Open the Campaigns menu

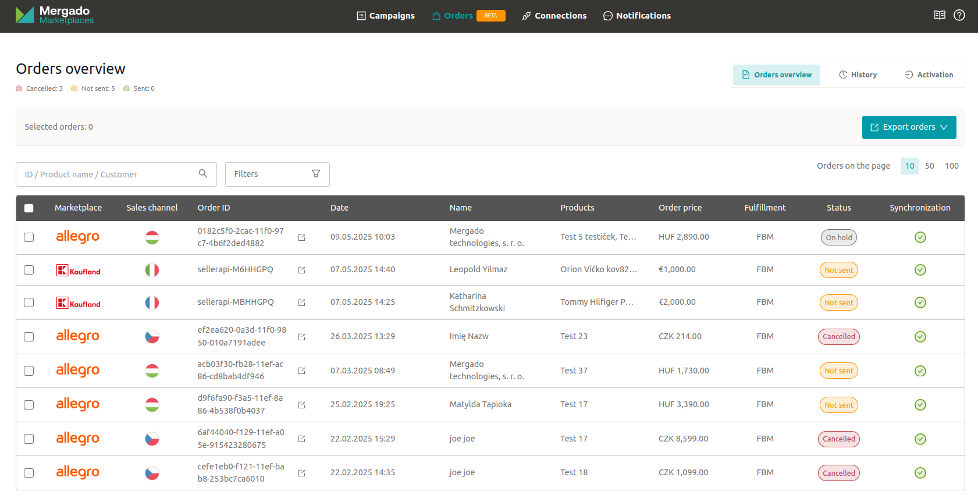(386, 16)
